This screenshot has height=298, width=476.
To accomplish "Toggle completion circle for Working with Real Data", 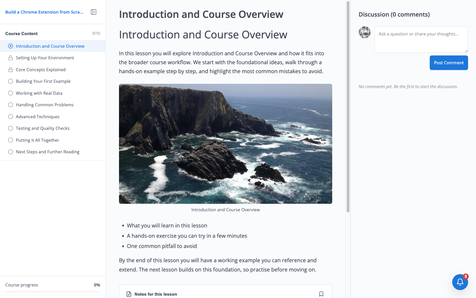I will point(11,93).
